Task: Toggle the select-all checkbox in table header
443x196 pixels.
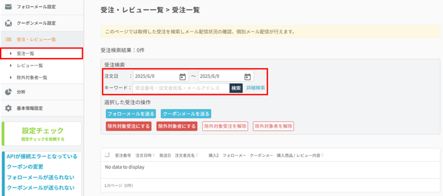Action: coord(107,155)
